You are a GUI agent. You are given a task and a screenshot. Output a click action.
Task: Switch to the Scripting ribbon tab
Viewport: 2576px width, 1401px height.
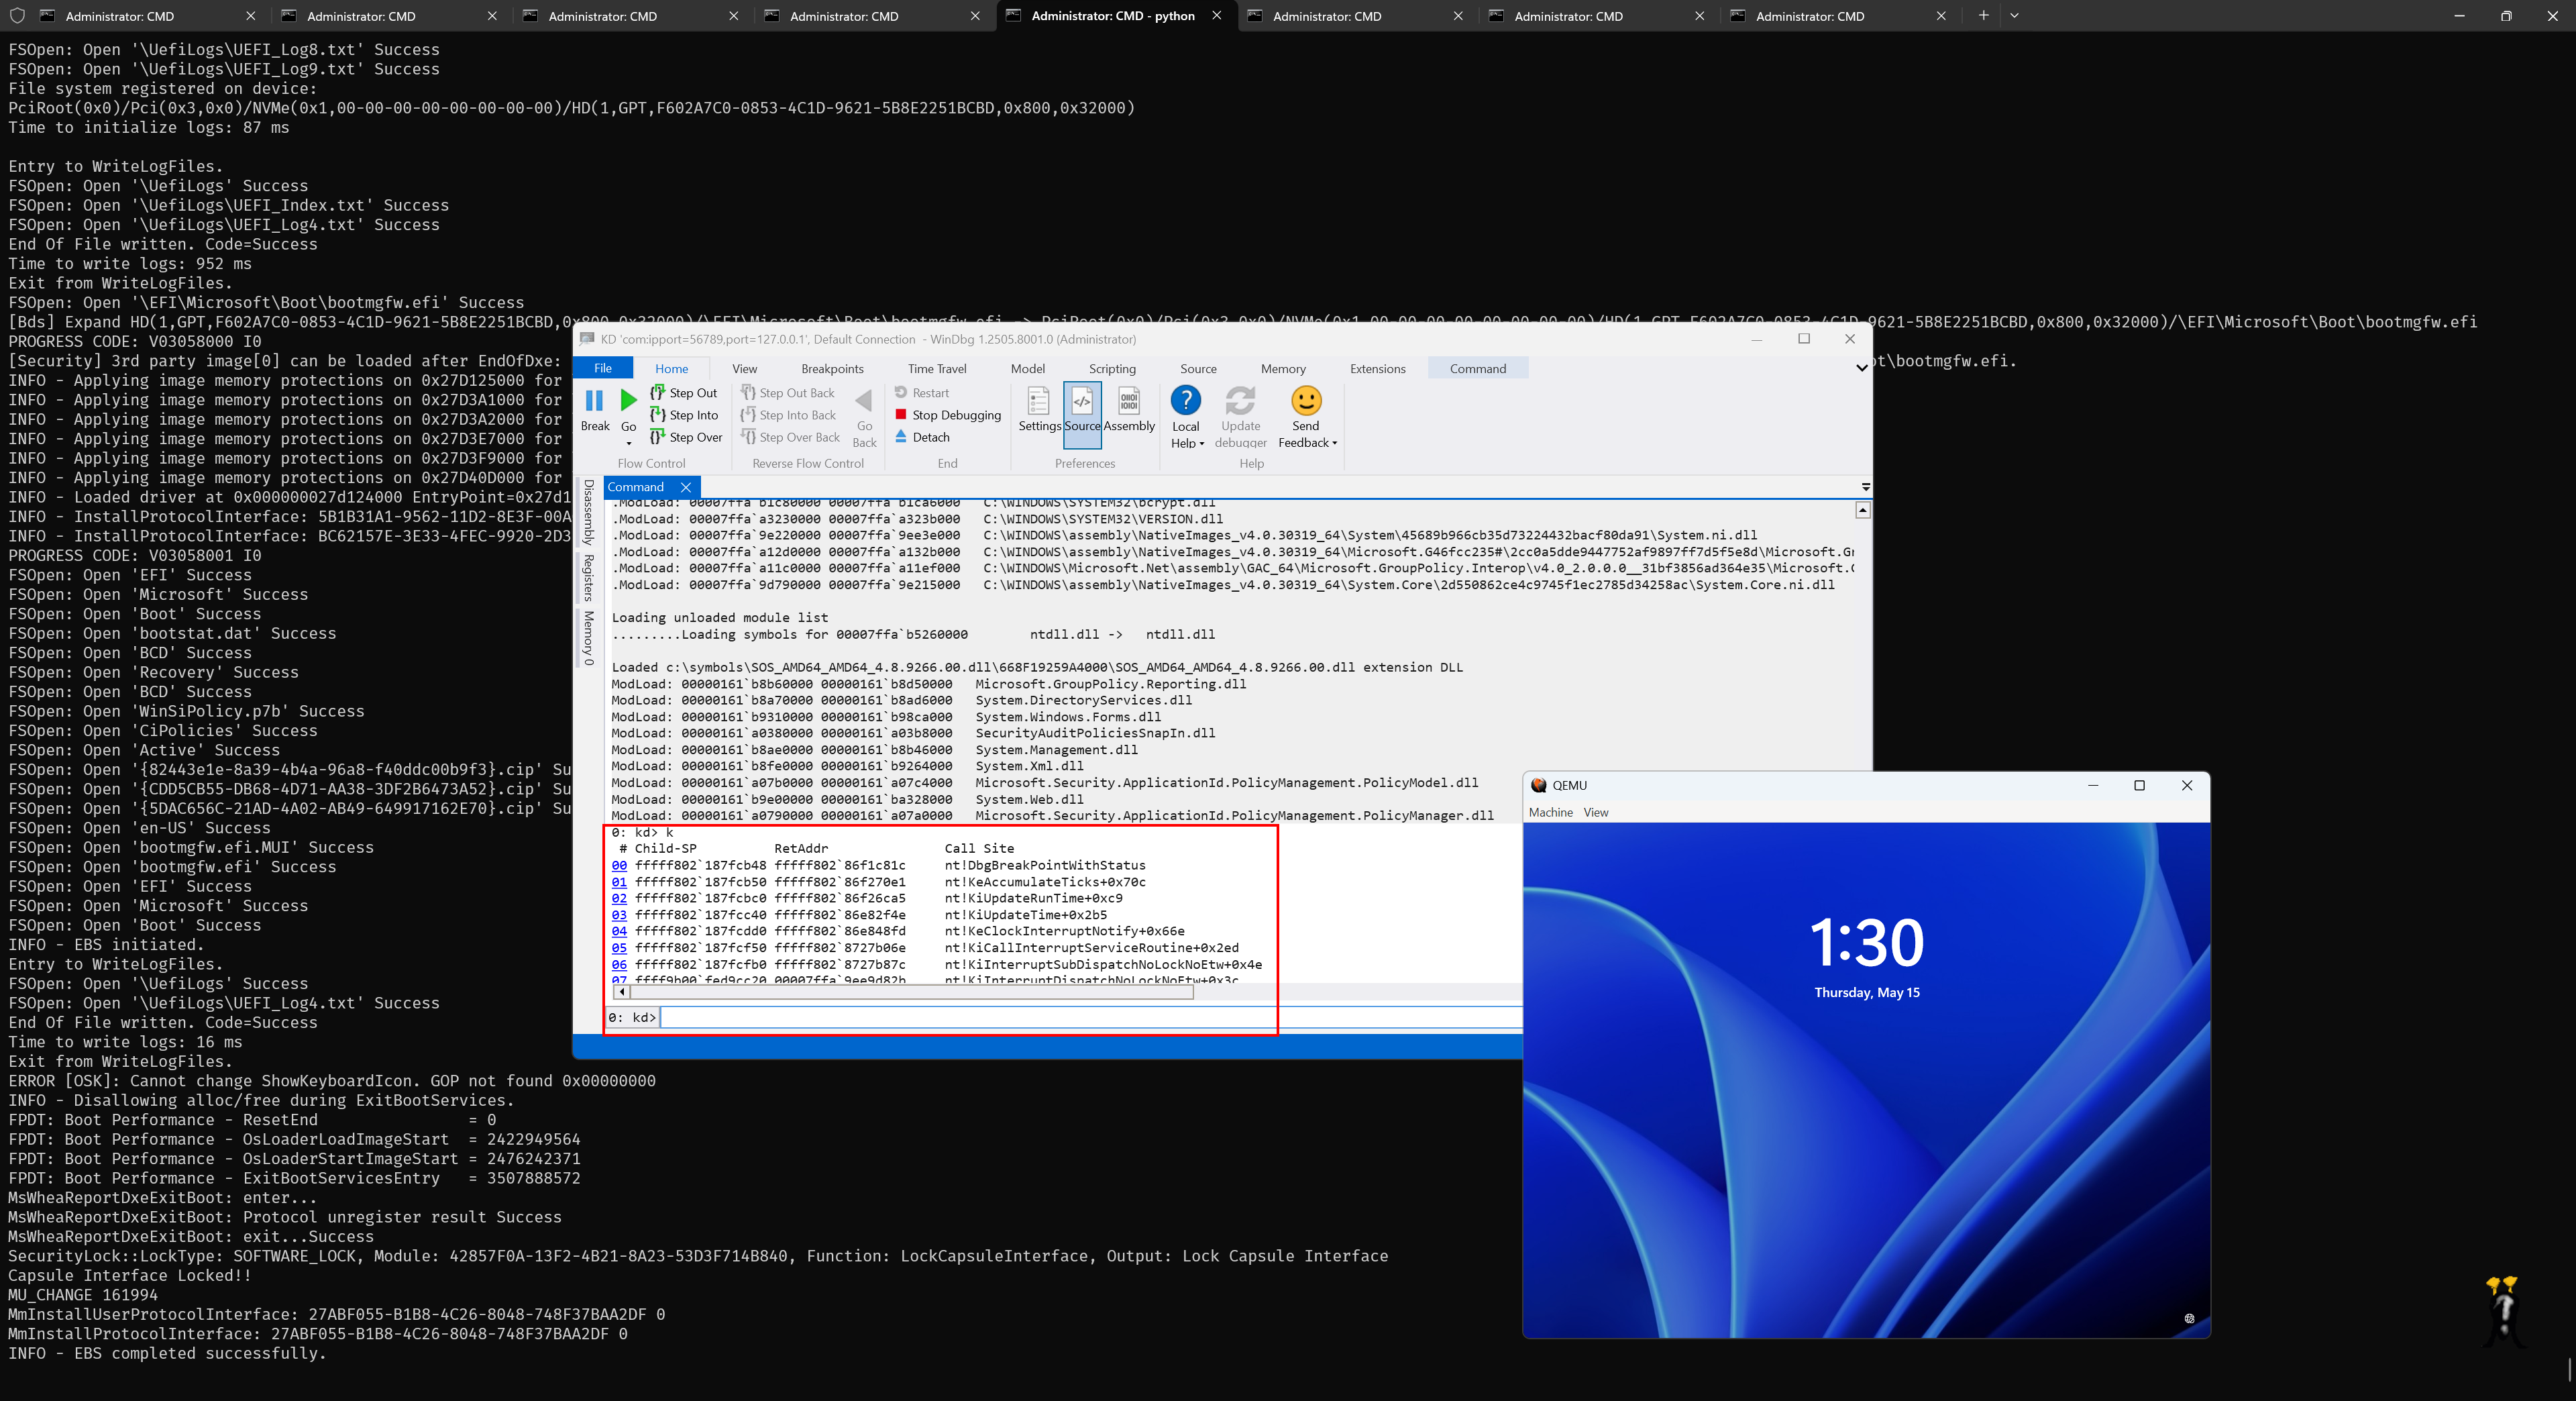(x=1112, y=369)
